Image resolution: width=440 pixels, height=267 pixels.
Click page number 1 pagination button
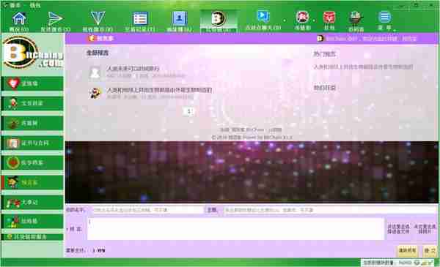click(188, 112)
